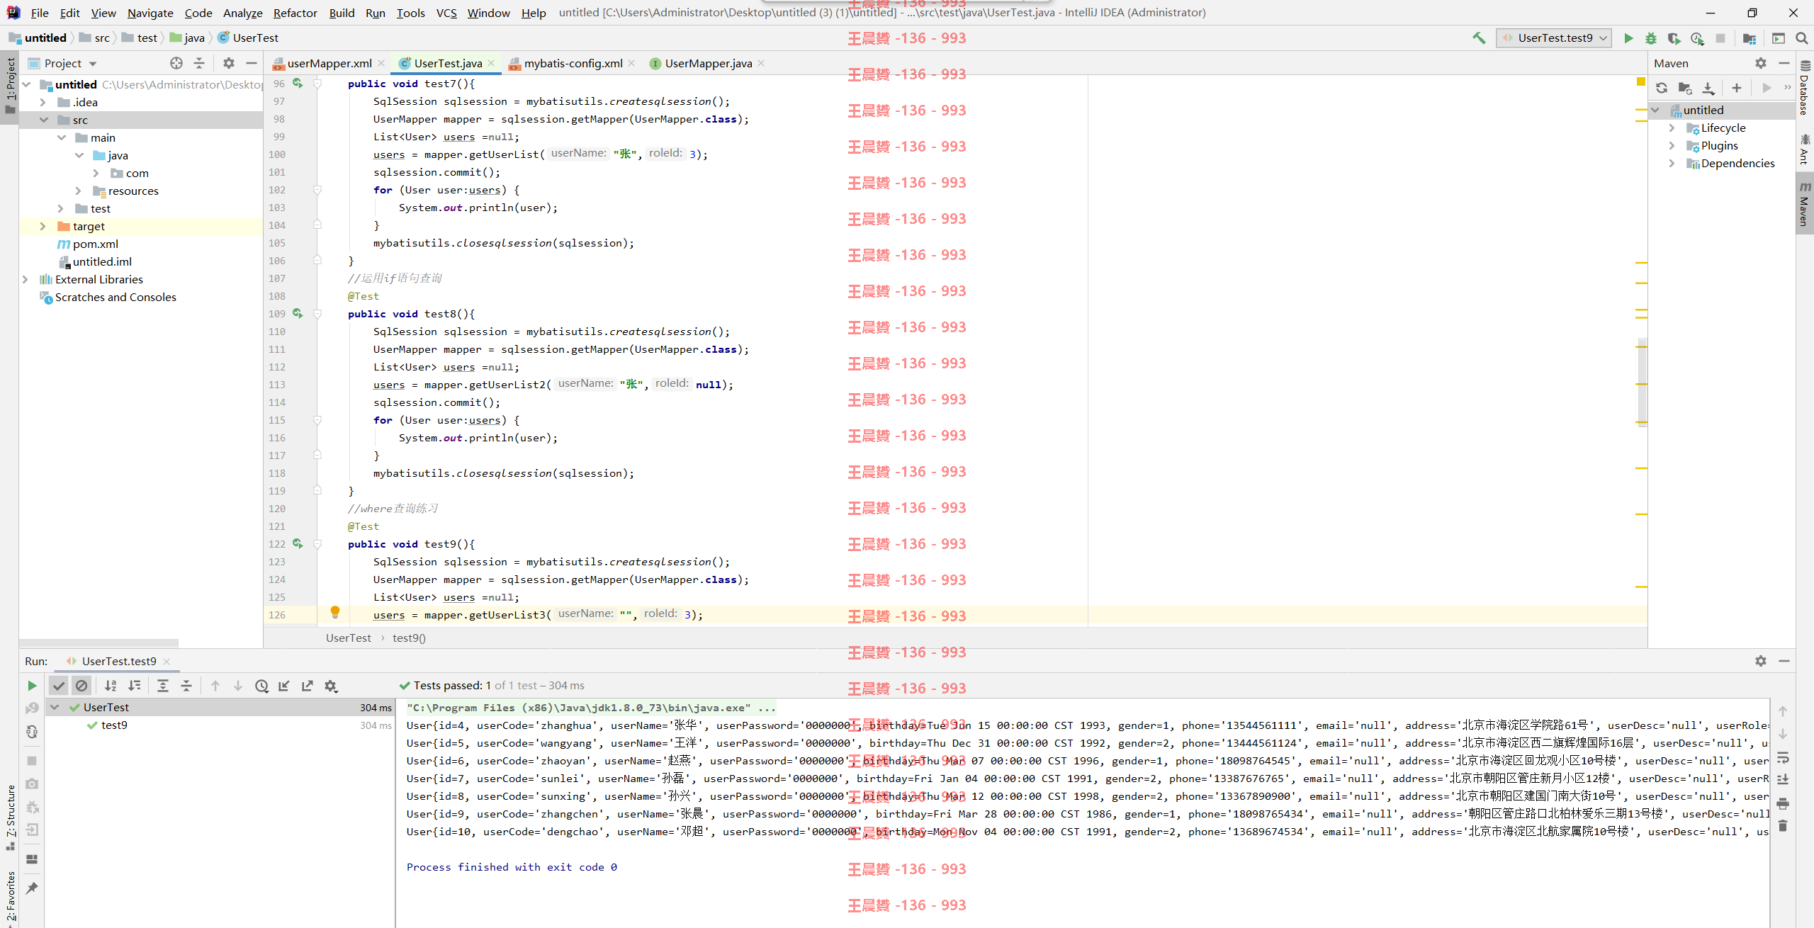The image size is (1814, 928).
Task: Hide the Project tool window
Action: click(251, 63)
